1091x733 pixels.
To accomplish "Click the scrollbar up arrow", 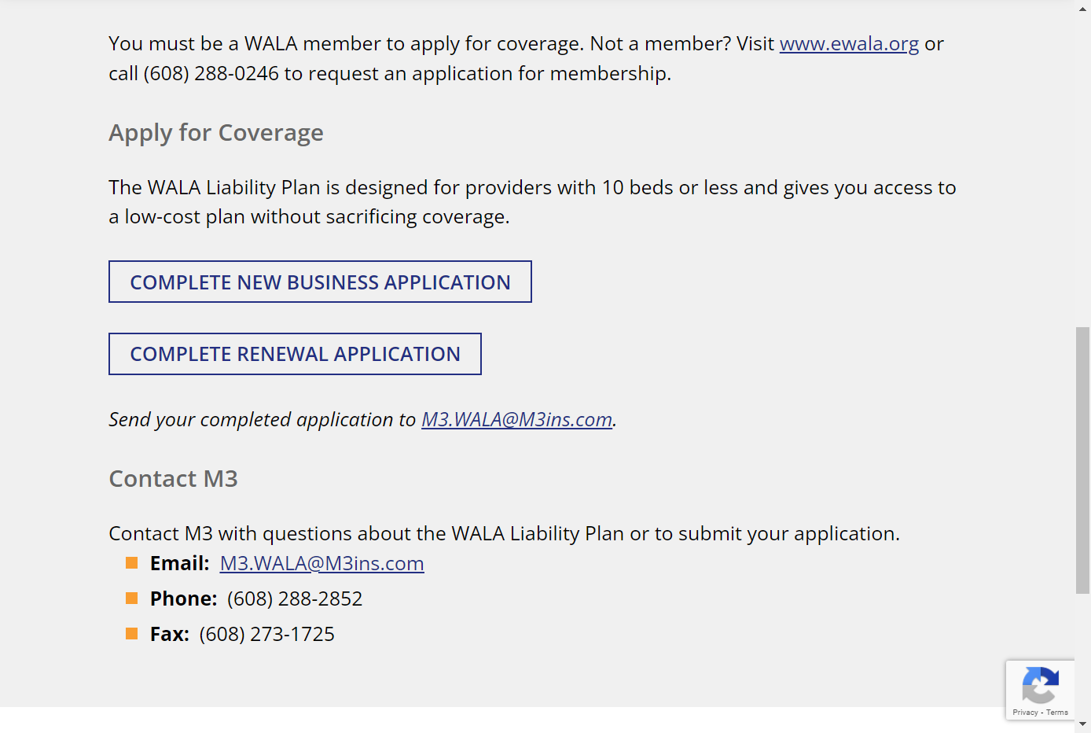I will (1083, 8).
